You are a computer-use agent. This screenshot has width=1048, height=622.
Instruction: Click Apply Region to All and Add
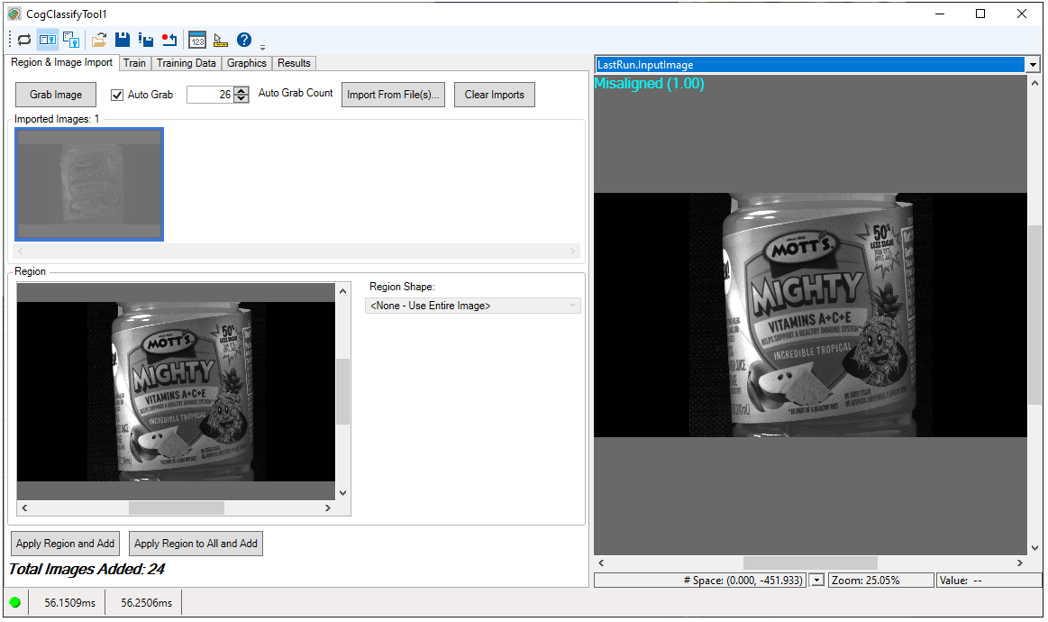tap(196, 544)
